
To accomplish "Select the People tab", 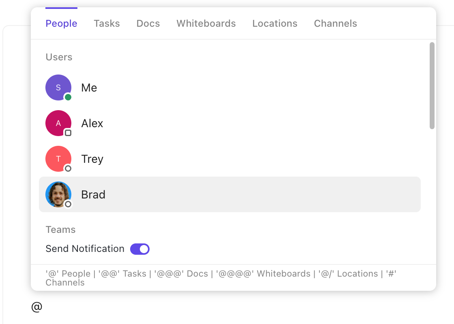I will pos(61,23).
